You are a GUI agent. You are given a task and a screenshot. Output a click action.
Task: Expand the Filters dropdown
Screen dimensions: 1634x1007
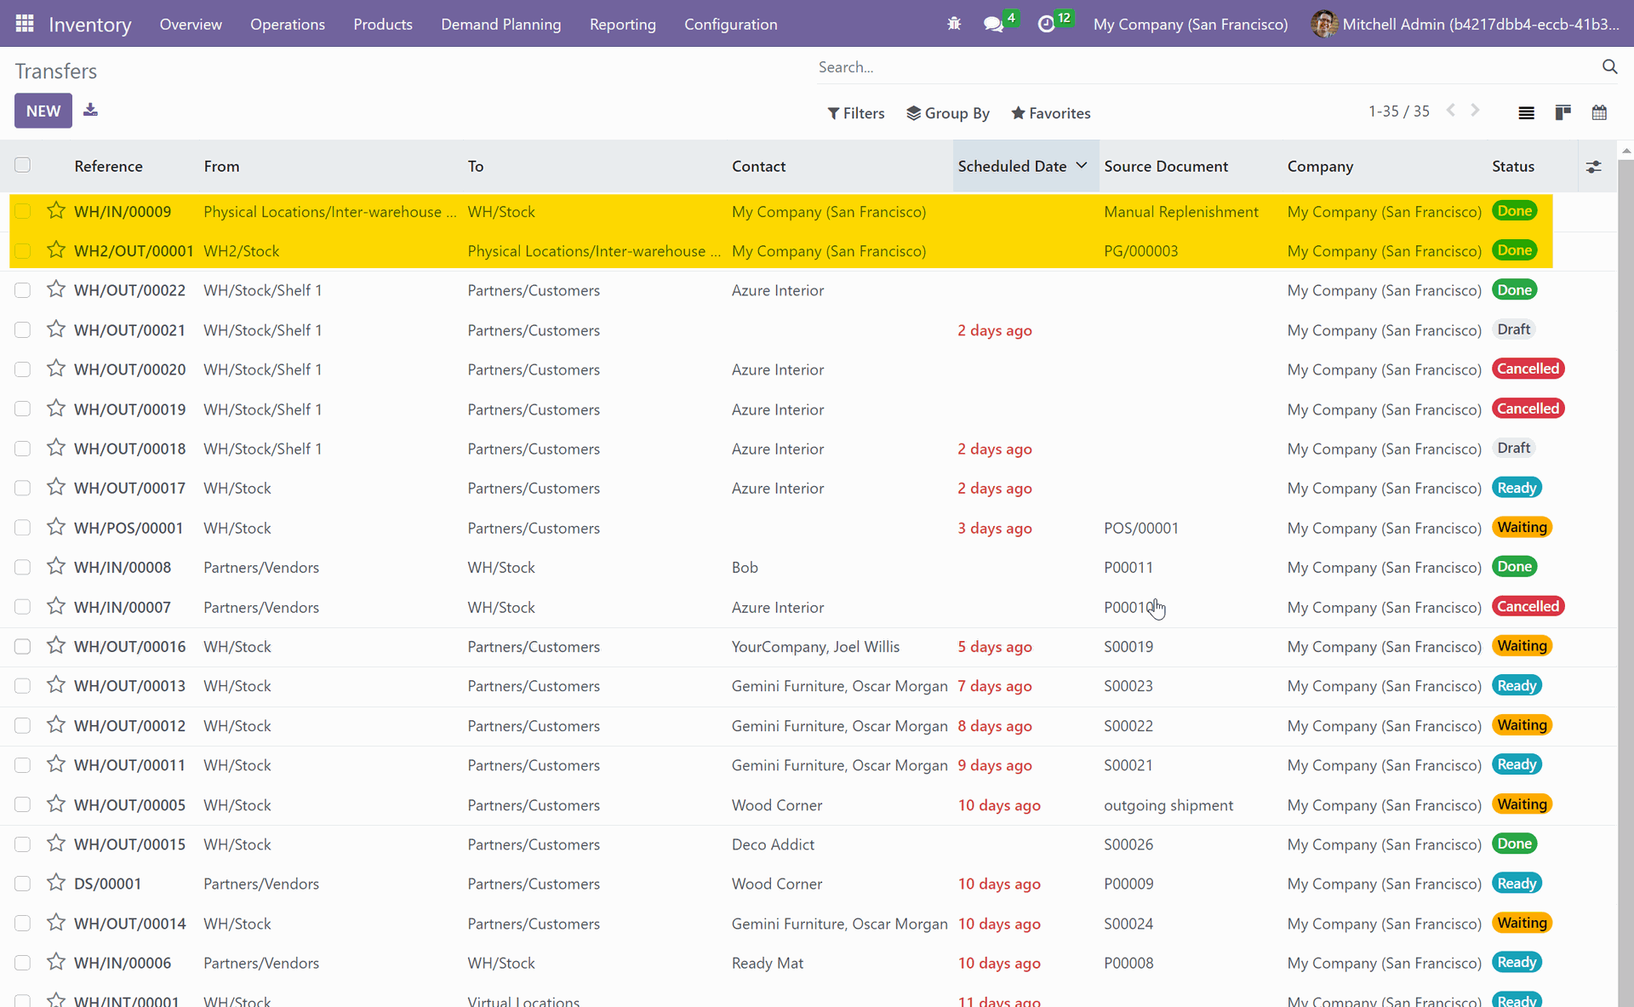pos(856,113)
